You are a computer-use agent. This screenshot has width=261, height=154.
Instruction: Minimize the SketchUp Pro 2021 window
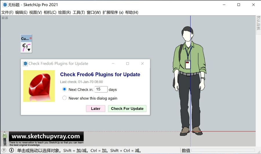pyautogui.click(x=224, y=5)
